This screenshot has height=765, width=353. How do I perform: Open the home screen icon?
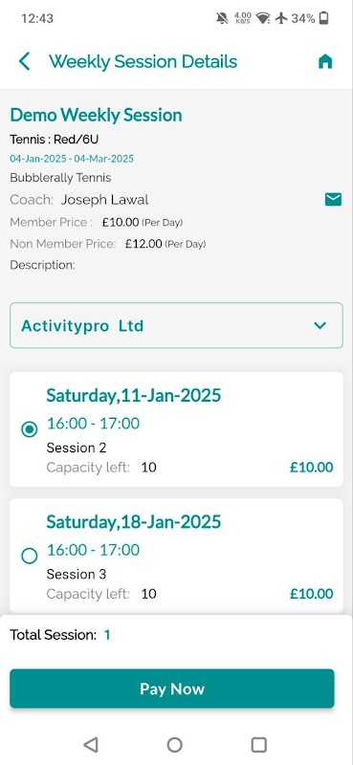(x=325, y=62)
